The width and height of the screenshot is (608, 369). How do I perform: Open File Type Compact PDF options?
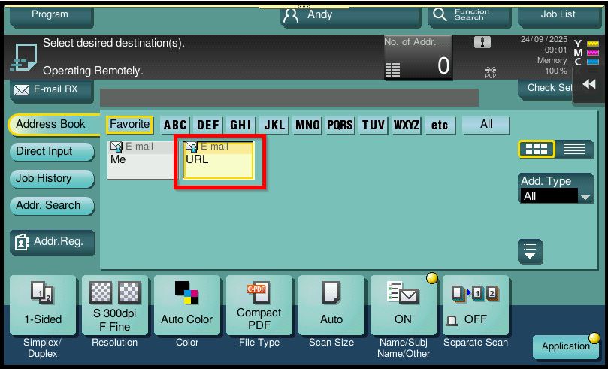point(259,307)
